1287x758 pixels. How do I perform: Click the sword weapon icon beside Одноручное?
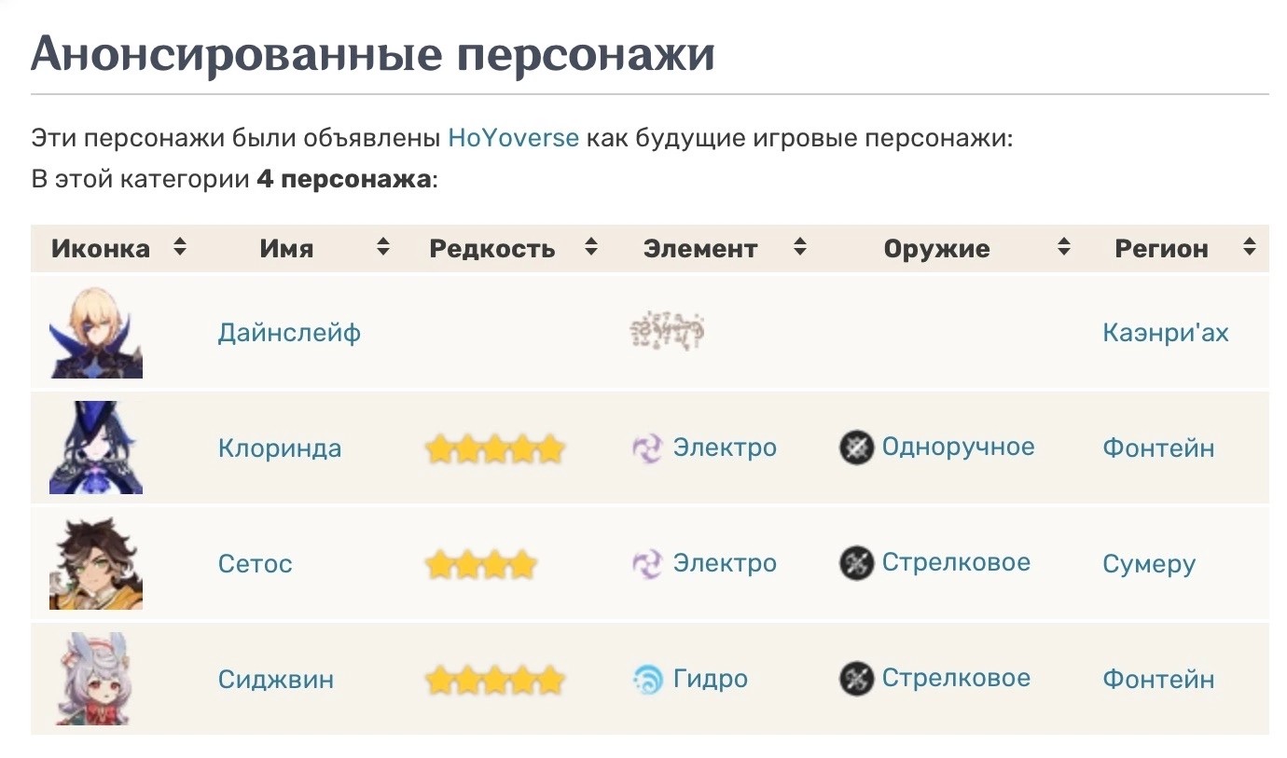(856, 448)
